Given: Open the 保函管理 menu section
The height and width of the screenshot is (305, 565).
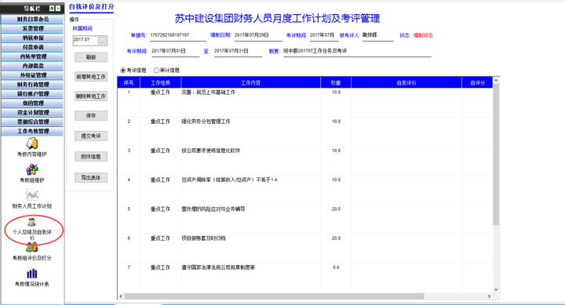Looking at the screenshot, I should (x=32, y=103).
